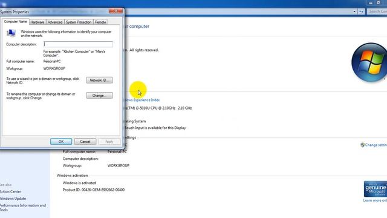Go to the Remote tab
This screenshot has width=387, height=218.
pos(100,22)
